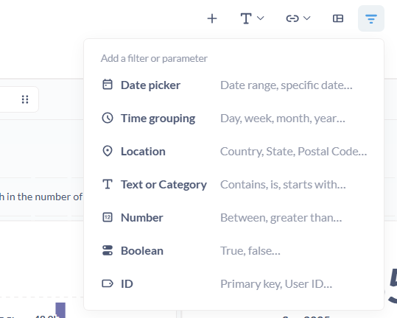Open the link card dropdown chevron
The image size is (397, 318).
[307, 18]
